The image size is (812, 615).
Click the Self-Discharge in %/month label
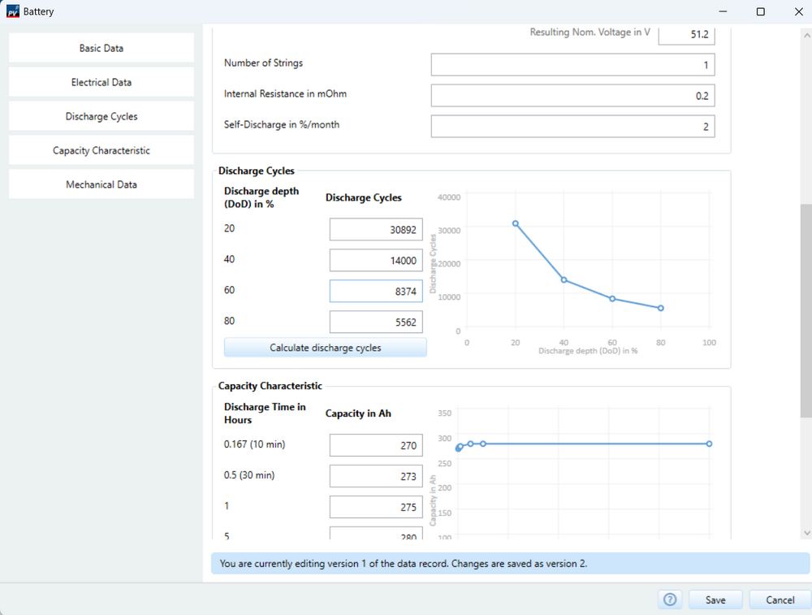tap(282, 125)
